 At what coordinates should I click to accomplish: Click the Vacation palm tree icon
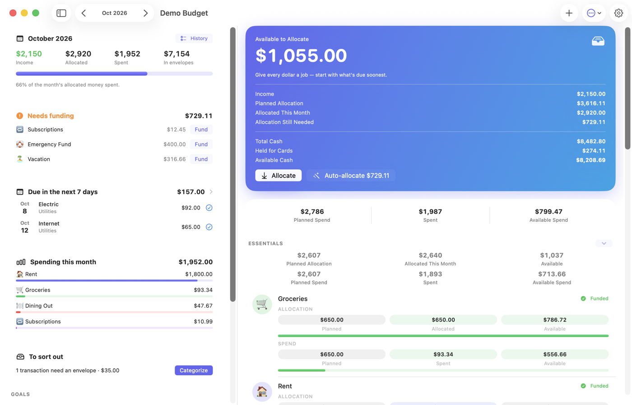[20, 159]
